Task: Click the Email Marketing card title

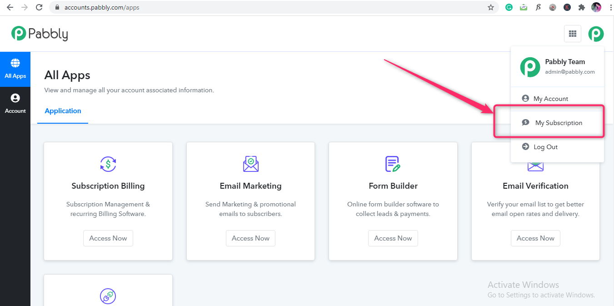Action: tap(250, 186)
